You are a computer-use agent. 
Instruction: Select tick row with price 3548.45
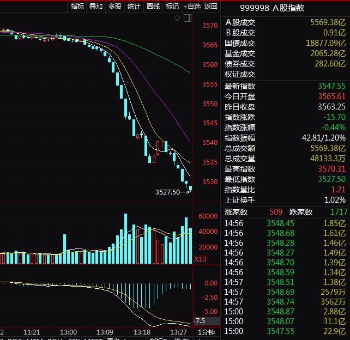(x=285, y=223)
